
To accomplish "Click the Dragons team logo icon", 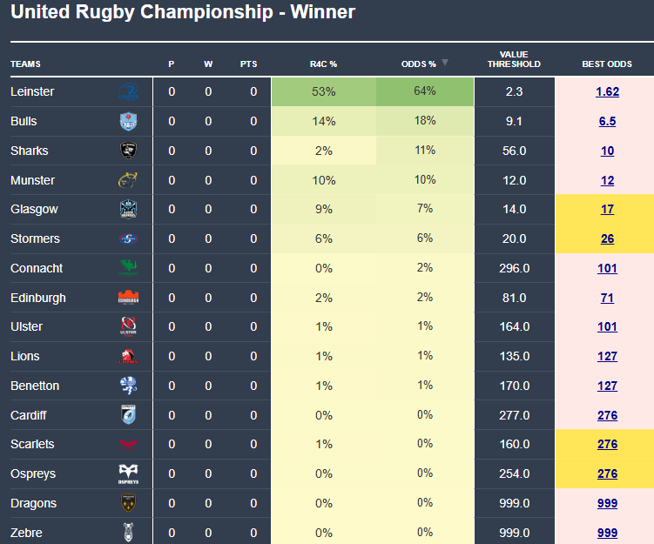I will (129, 503).
